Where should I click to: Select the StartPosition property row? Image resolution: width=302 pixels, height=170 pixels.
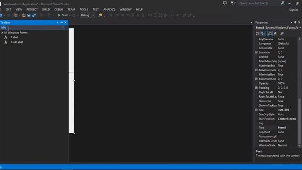pyautogui.click(x=277, y=119)
